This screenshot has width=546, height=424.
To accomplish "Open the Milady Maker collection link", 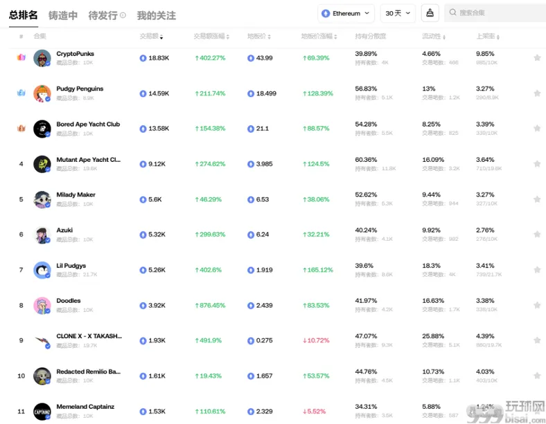I will pyautogui.click(x=76, y=194).
